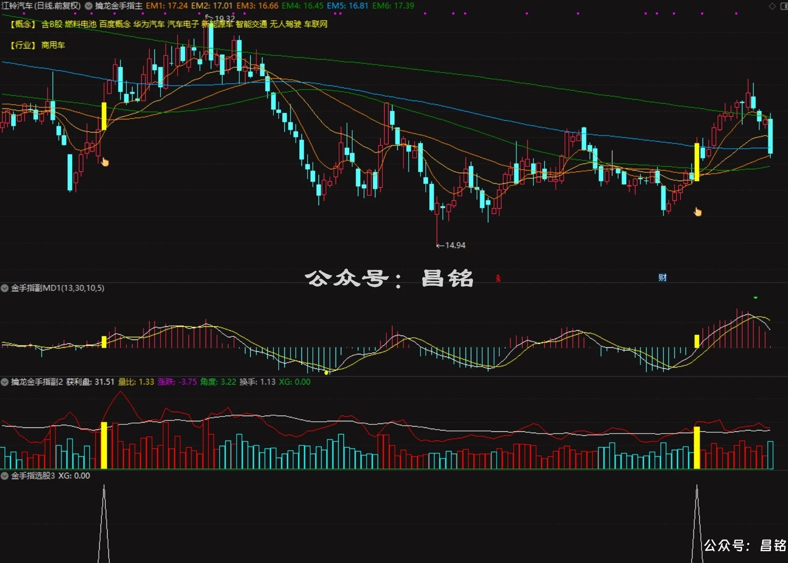Click the 擒龙金手指主 indicator name
Viewport: 788px width, 563px height.
coord(119,6)
